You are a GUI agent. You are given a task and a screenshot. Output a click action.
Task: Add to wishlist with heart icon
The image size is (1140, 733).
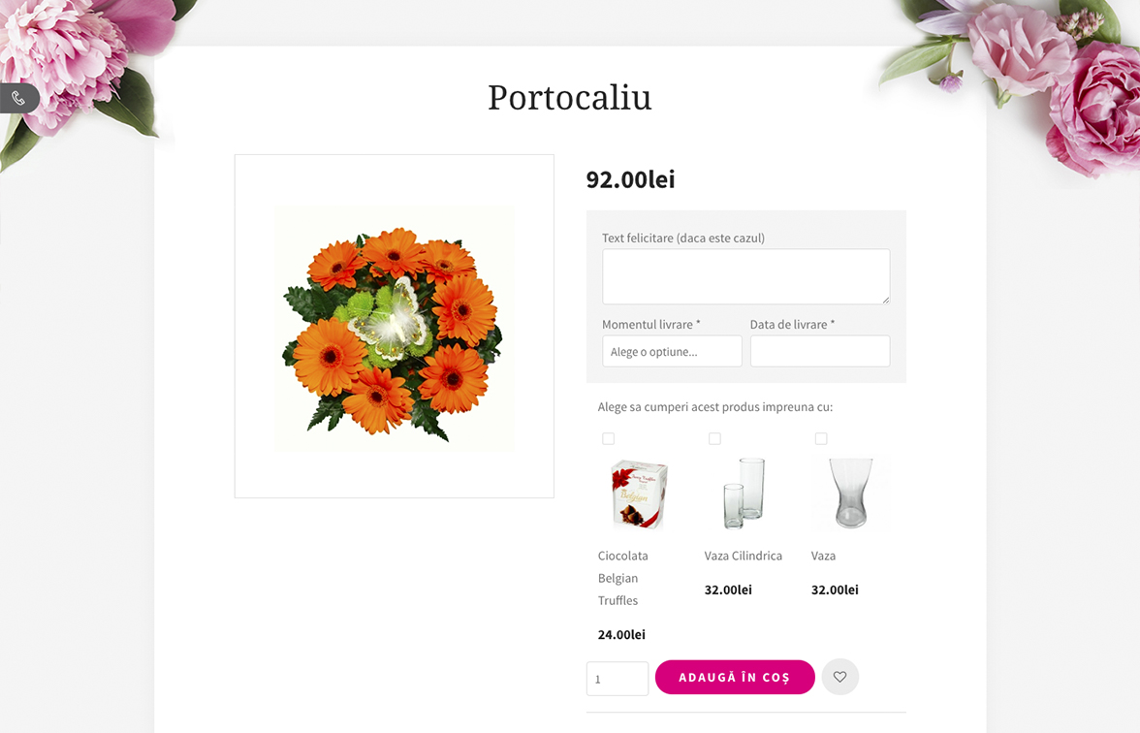(839, 677)
